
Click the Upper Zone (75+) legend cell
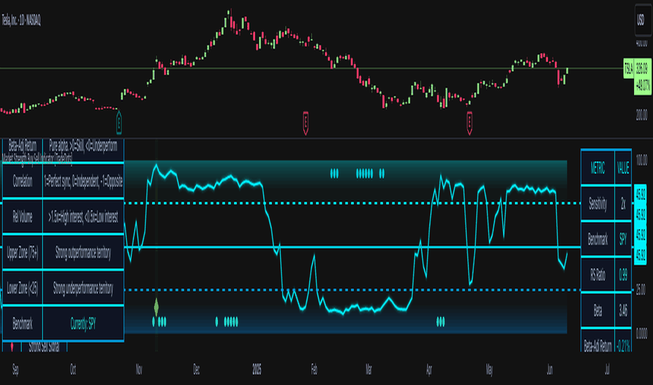click(22, 253)
